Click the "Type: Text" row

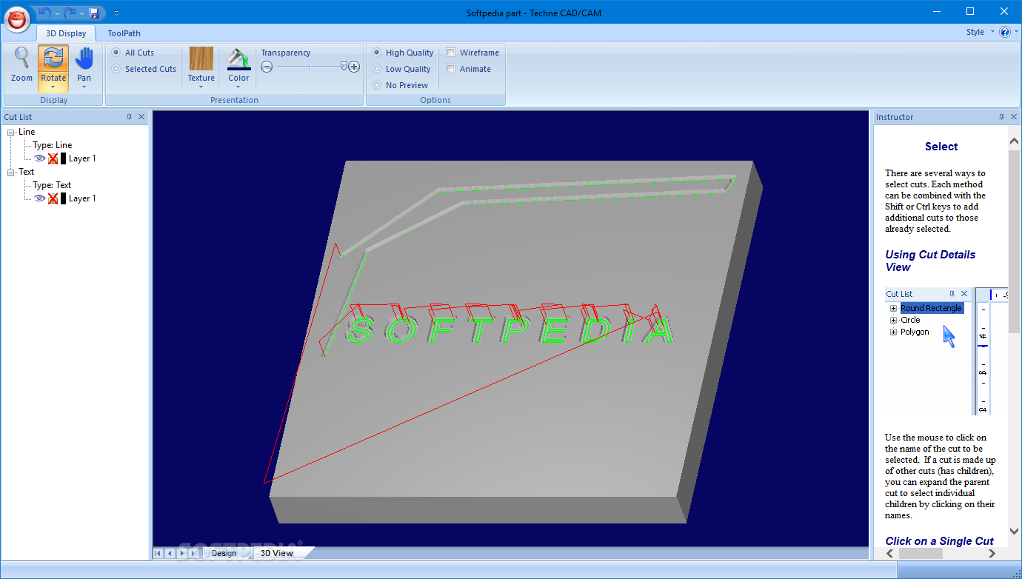coord(52,185)
